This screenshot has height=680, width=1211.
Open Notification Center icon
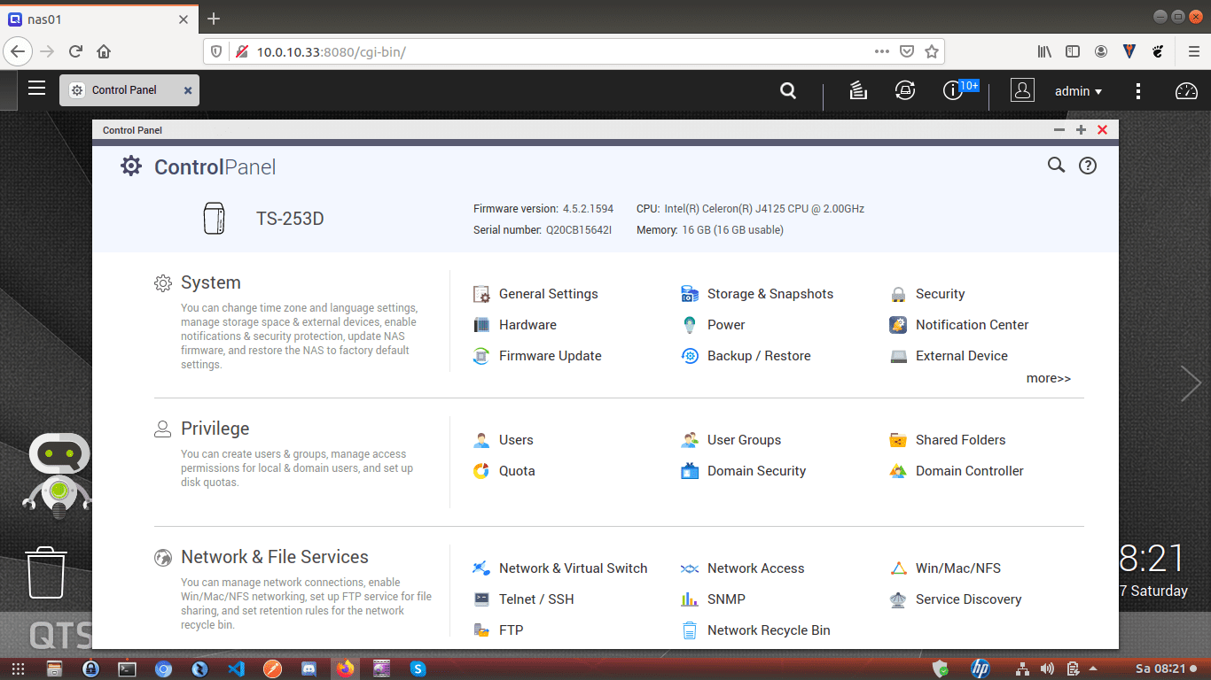(x=898, y=325)
